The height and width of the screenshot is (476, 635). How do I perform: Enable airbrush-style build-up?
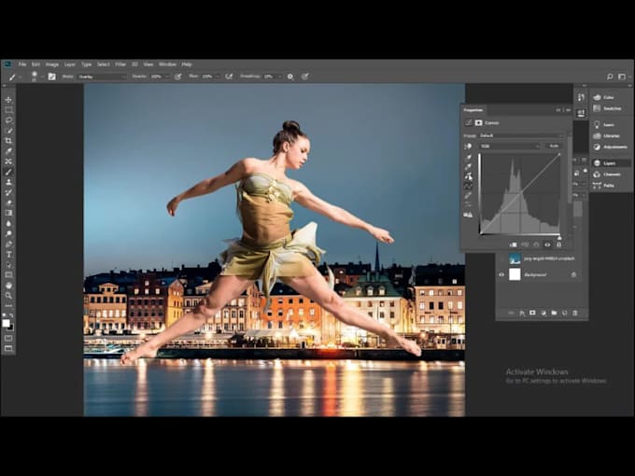(x=229, y=77)
